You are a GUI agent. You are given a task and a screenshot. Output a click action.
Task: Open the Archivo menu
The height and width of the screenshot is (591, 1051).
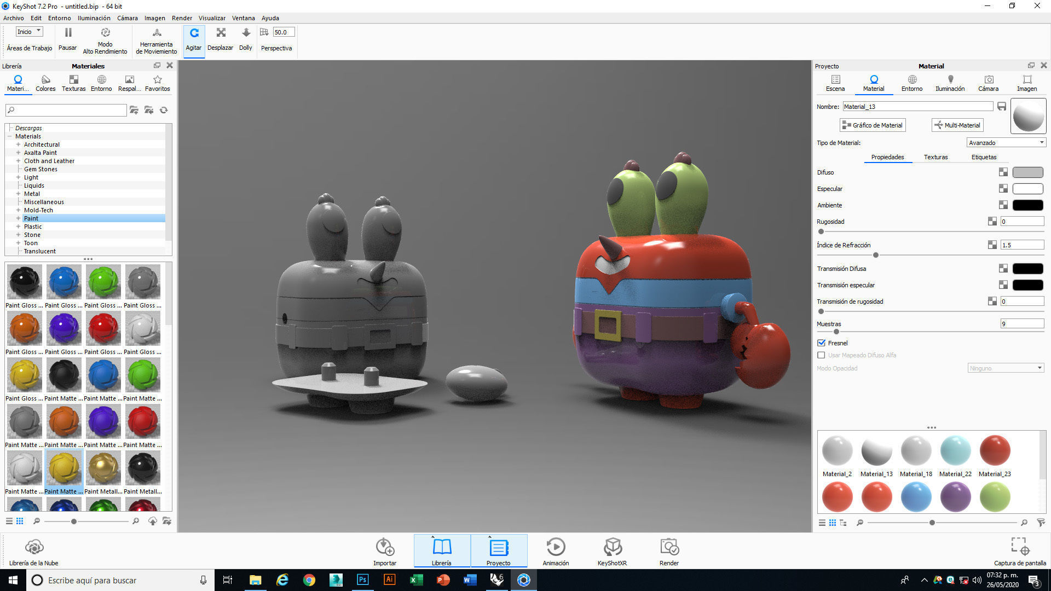click(x=13, y=18)
